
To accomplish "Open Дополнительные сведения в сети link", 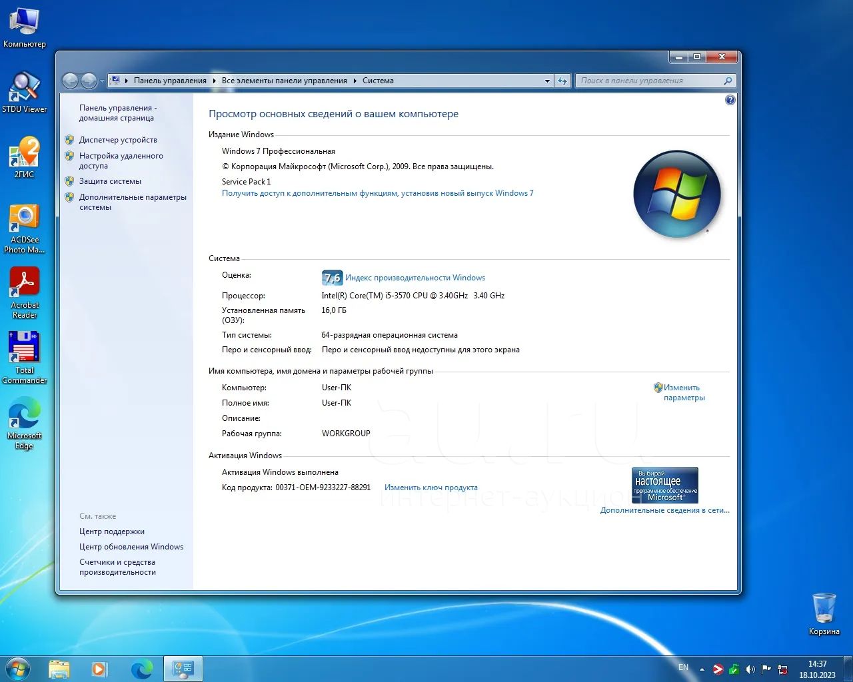I will point(665,510).
